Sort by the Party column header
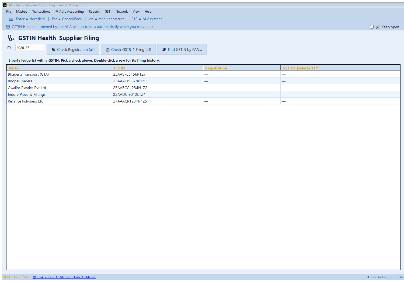Viewport: 404px width, 282px height. click(59, 68)
